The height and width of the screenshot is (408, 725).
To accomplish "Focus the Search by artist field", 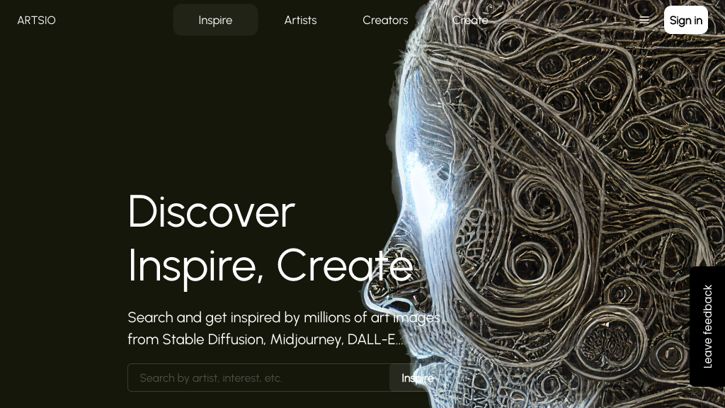I will tap(258, 378).
